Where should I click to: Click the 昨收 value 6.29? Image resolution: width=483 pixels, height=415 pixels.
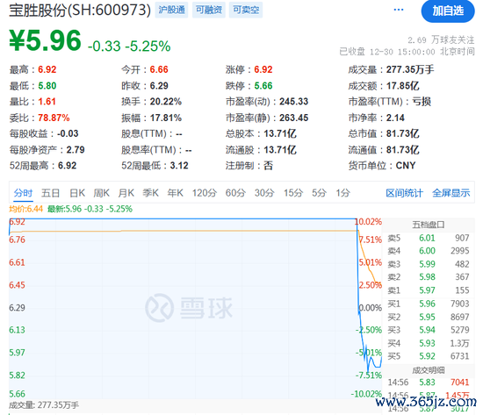(159, 86)
